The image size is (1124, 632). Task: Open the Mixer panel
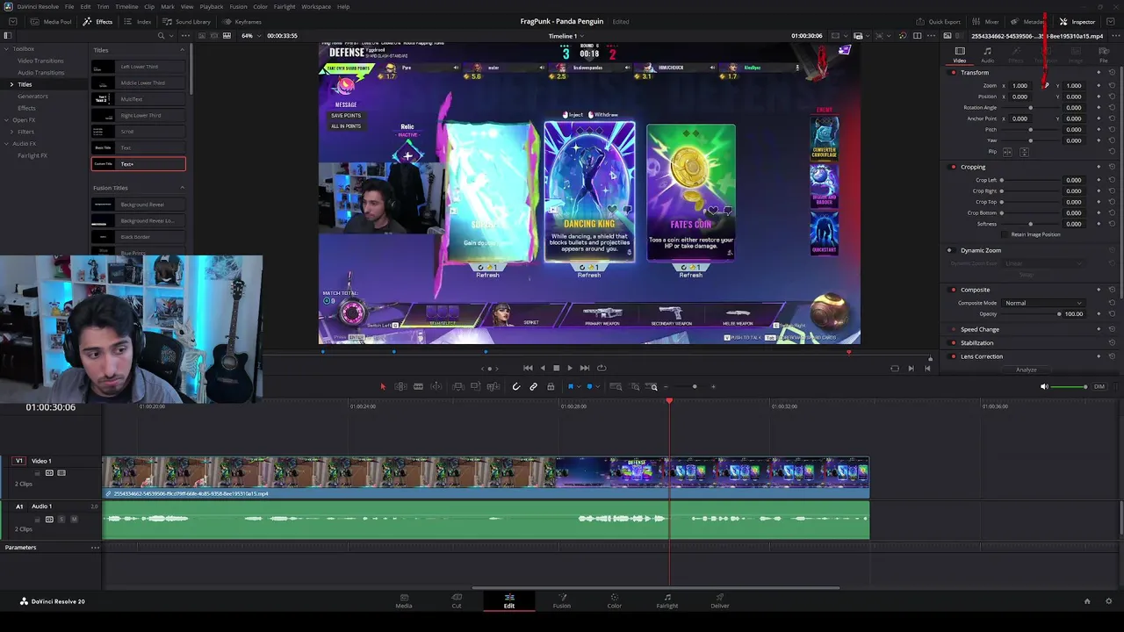coord(986,22)
